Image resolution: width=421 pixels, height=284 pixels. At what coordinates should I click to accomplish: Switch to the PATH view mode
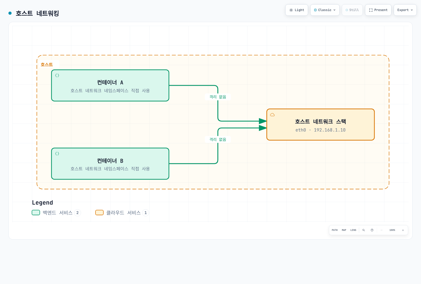click(x=335, y=230)
